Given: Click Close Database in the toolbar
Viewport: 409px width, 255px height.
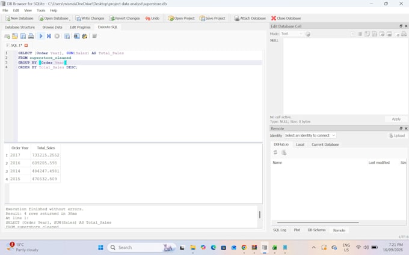Looking at the screenshot, I should 286,18.
